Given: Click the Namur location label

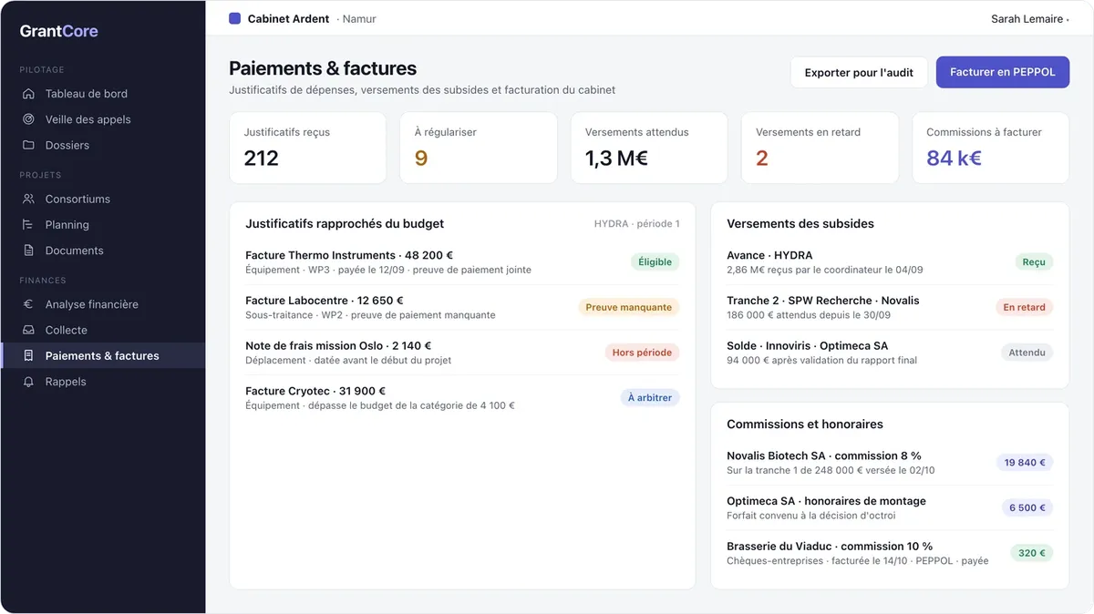Looking at the screenshot, I should click(x=359, y=19).
